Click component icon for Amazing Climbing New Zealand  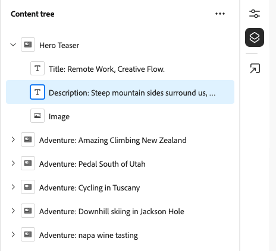pos(28,139)
